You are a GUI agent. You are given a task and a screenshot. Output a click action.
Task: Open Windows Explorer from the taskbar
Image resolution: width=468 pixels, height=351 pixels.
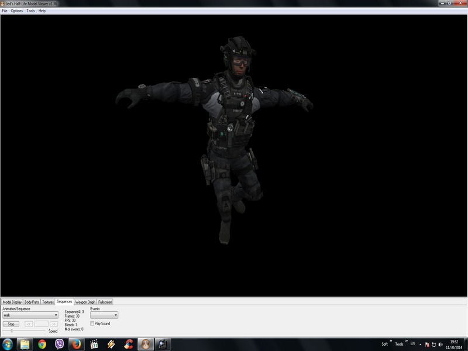pos(25,345)
